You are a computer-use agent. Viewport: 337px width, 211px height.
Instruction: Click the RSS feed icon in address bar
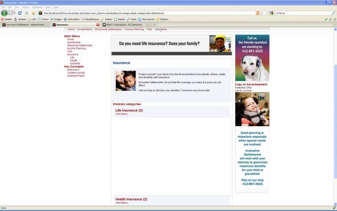coord(257,13)
